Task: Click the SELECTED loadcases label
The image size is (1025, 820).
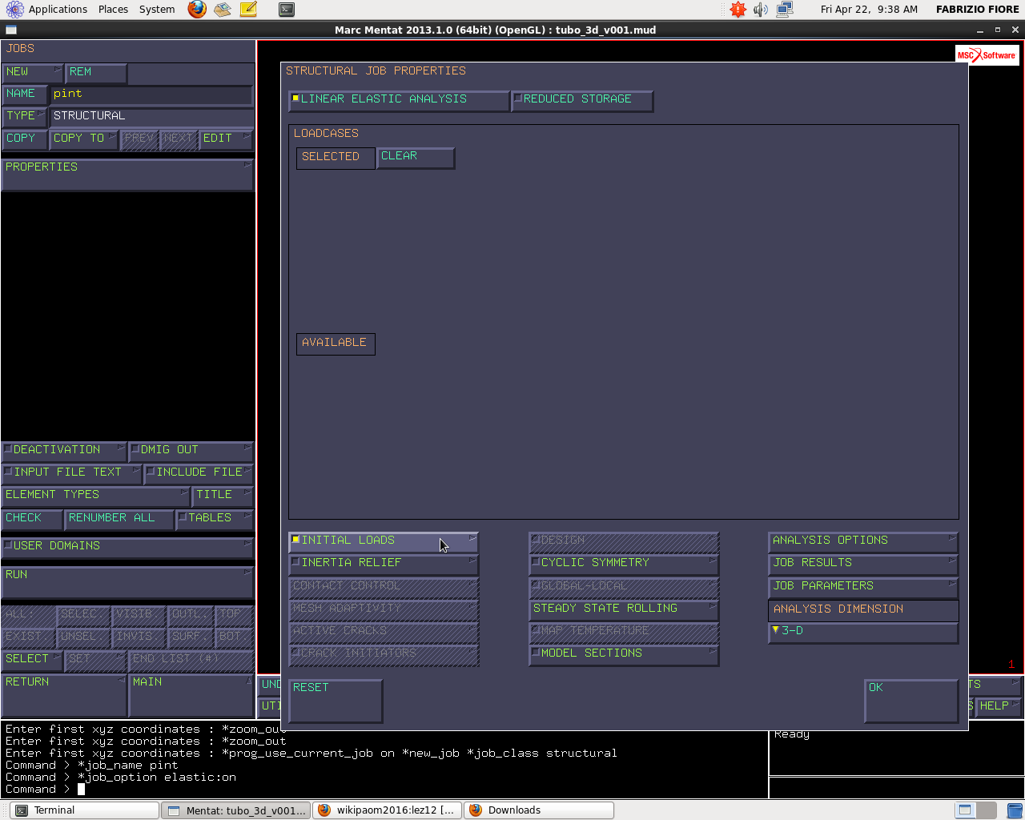Action: pyautogui.click(x=336, y=158)
